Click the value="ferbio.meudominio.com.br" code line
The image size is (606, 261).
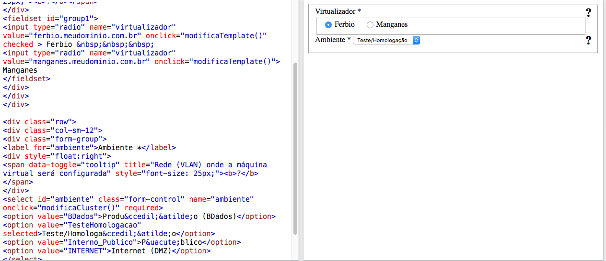(x=135, y=36)
